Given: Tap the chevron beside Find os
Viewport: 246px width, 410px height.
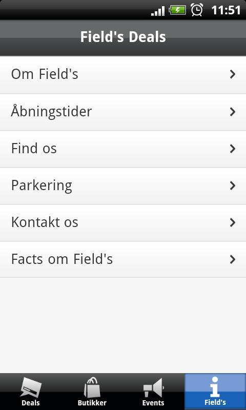Looking at the screenshot, I should point(232,149).
